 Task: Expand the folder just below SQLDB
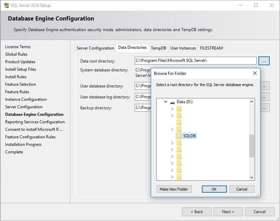[172, 143]
